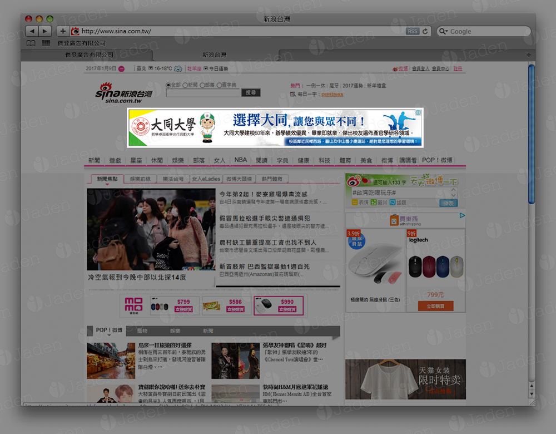Screen dimensions: 556x434
Task: Open NBA in the navigation bar
Action: 240,160
